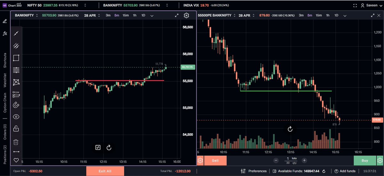This screenshot has width=384, height=176.
Task: Select the trend line drawing tool
Action: 16,34
